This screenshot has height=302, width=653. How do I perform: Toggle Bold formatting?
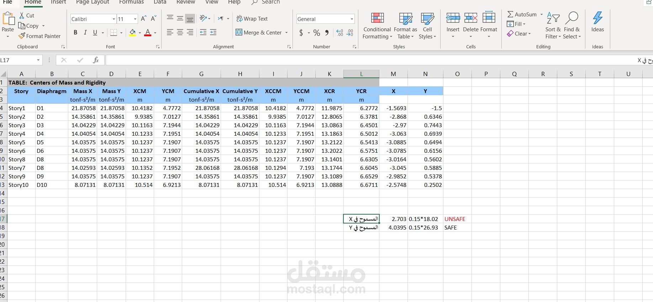(75, 33)
